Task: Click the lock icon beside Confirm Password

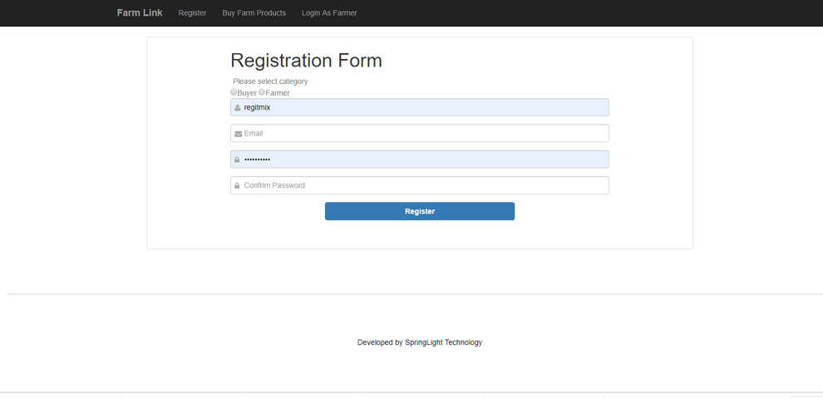Action: [x=237, y=186]
